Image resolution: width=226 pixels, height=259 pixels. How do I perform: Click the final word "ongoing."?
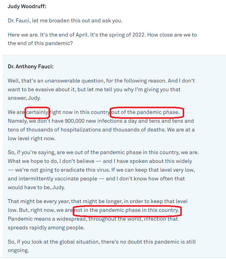coord(18,251)
